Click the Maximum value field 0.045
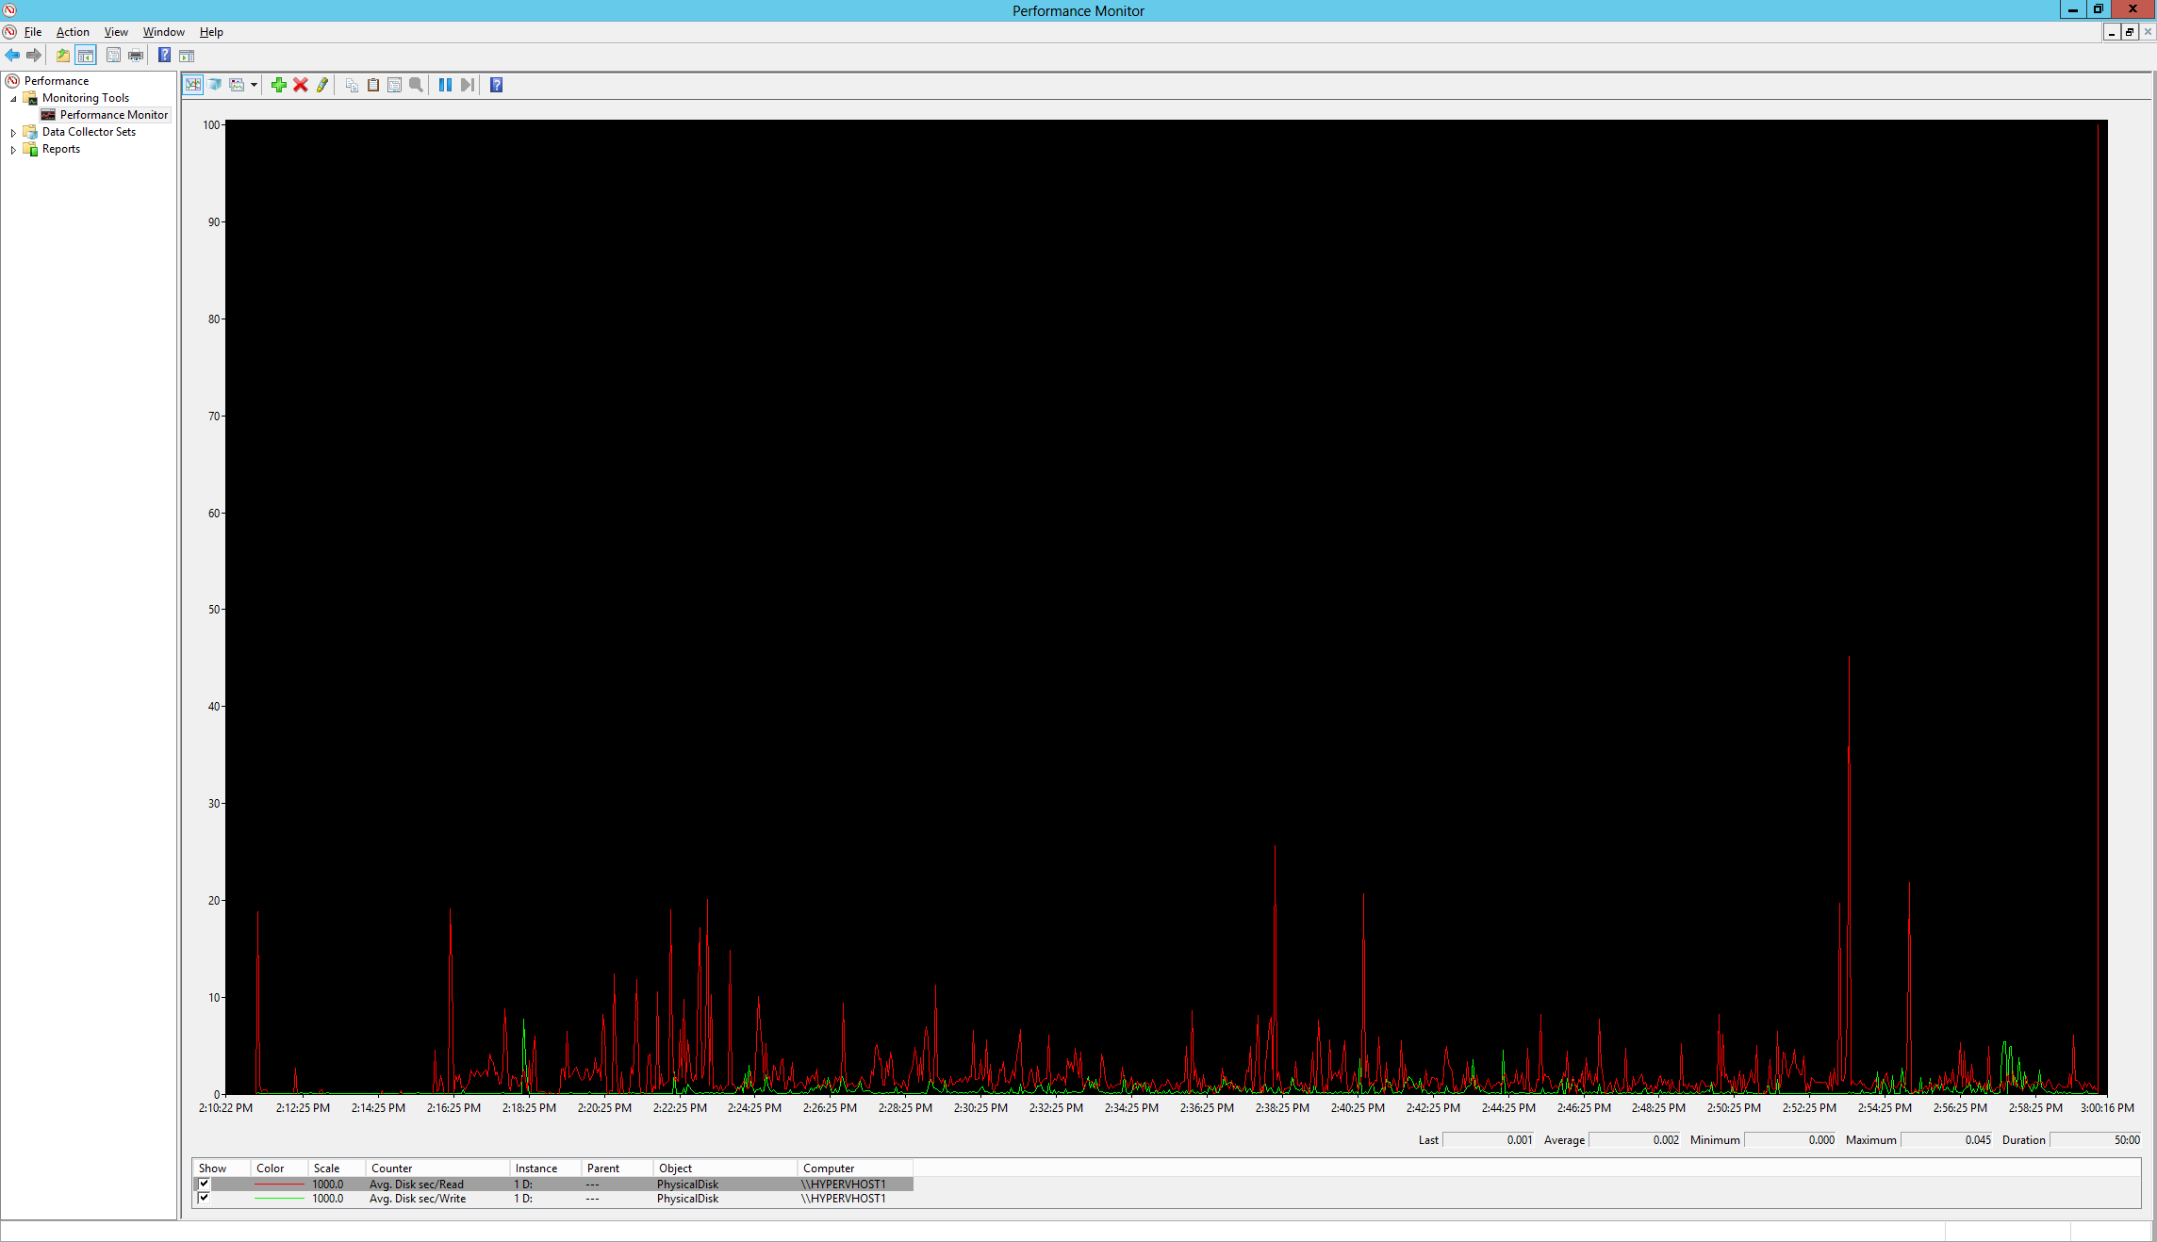 (1947, 1140)
